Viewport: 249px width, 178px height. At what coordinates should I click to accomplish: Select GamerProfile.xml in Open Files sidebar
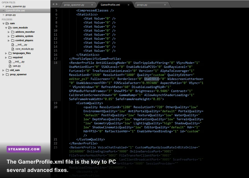click(15, 11)
